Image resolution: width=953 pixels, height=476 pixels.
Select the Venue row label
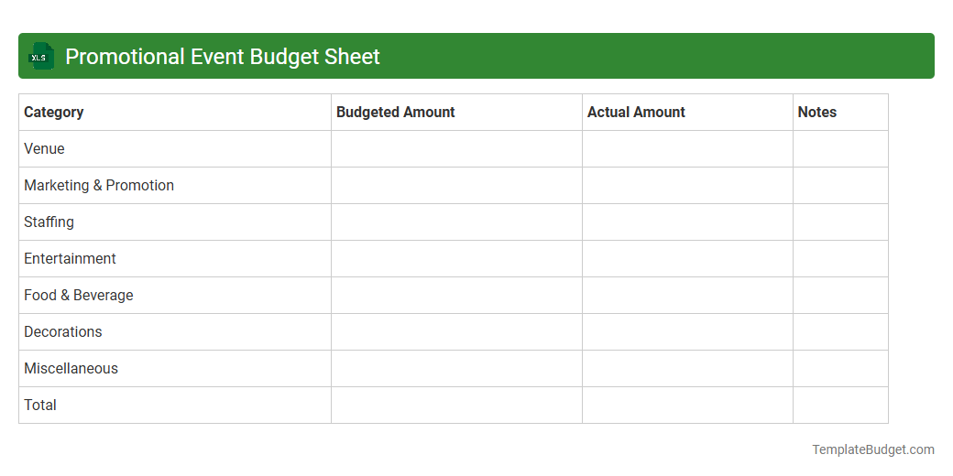click(x=44, y=148)
